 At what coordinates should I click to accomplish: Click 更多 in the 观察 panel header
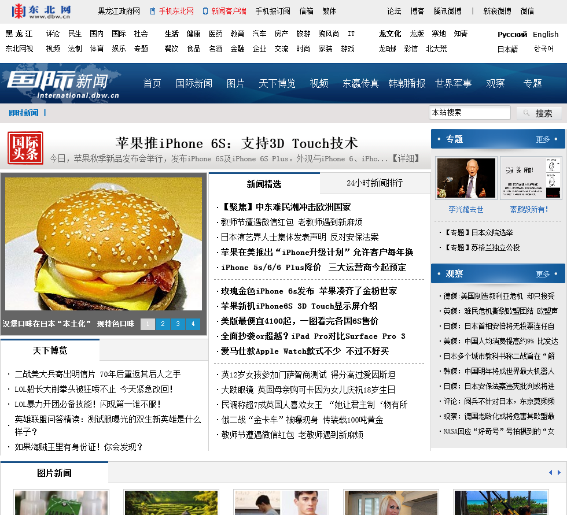click(543, 274)
